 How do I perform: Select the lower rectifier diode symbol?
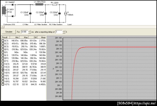[x=13, y=16]
